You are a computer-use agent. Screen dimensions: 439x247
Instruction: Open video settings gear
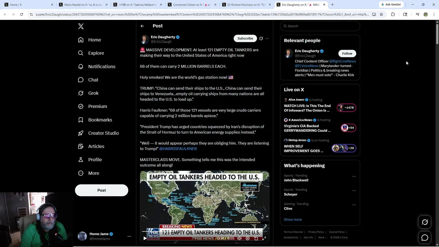click(248, 238)
